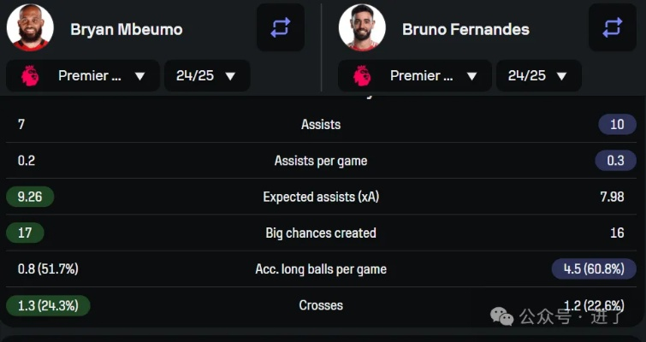This screenshot has width=646, height=342.
Task: Click Bryan Mbeumo's profile photo
Action: coord(31,27)
